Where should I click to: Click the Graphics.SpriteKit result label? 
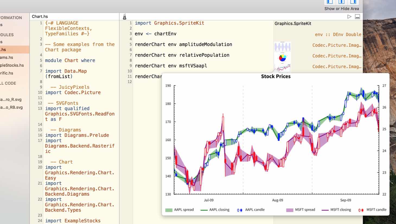click(x=293, y=23)
